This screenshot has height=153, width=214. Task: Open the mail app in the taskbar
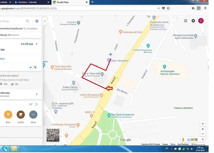14,149
